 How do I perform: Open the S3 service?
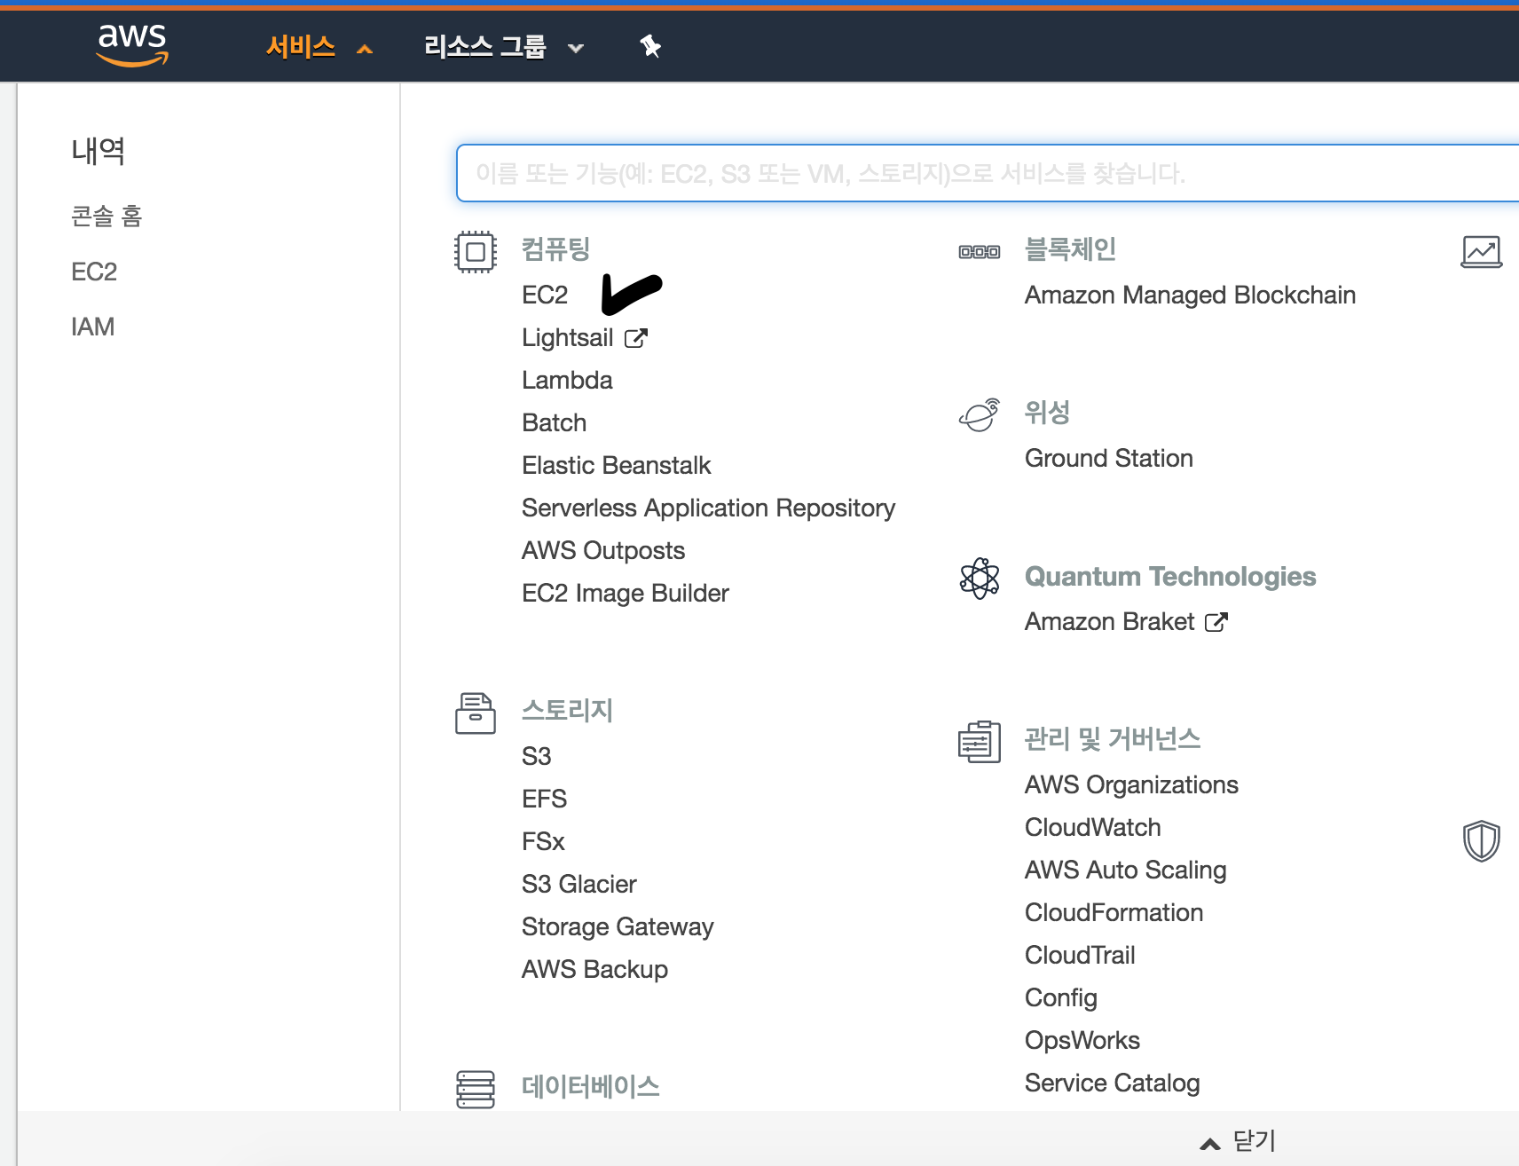(537, 756)
